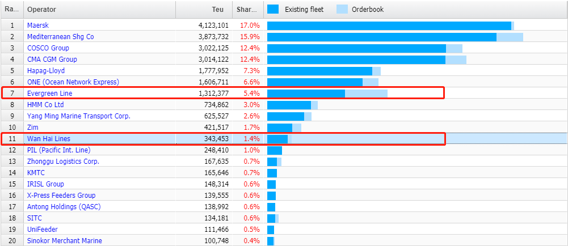The image size is (568, 246).
Task: Click the Existing fleet legend swatch
Action: (273, 9)
